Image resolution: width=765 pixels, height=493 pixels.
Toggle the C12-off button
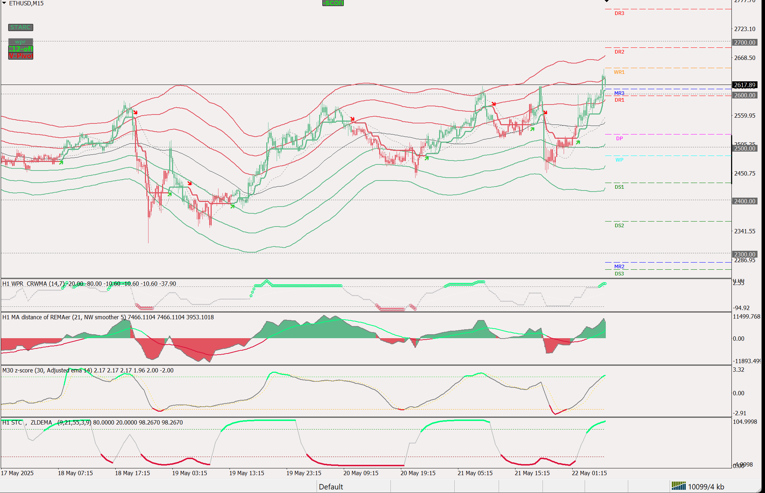pos(21,49)
